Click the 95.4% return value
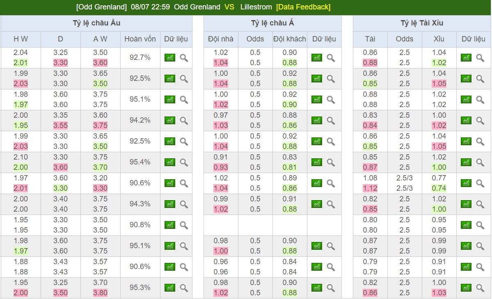Screen dimensions: 492x299 140,162
